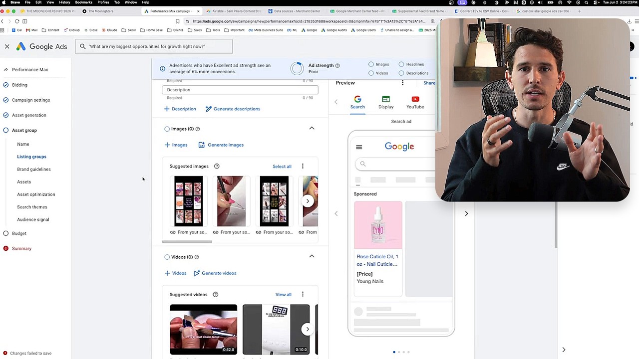
Task: Click the info icon in the ad strength banner
Action: (162, 69)
